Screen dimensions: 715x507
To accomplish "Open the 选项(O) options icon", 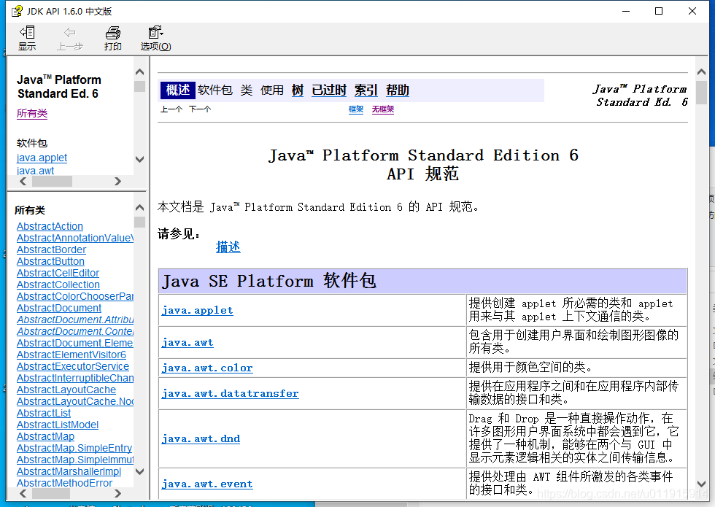I will click(x=155, y=38).
